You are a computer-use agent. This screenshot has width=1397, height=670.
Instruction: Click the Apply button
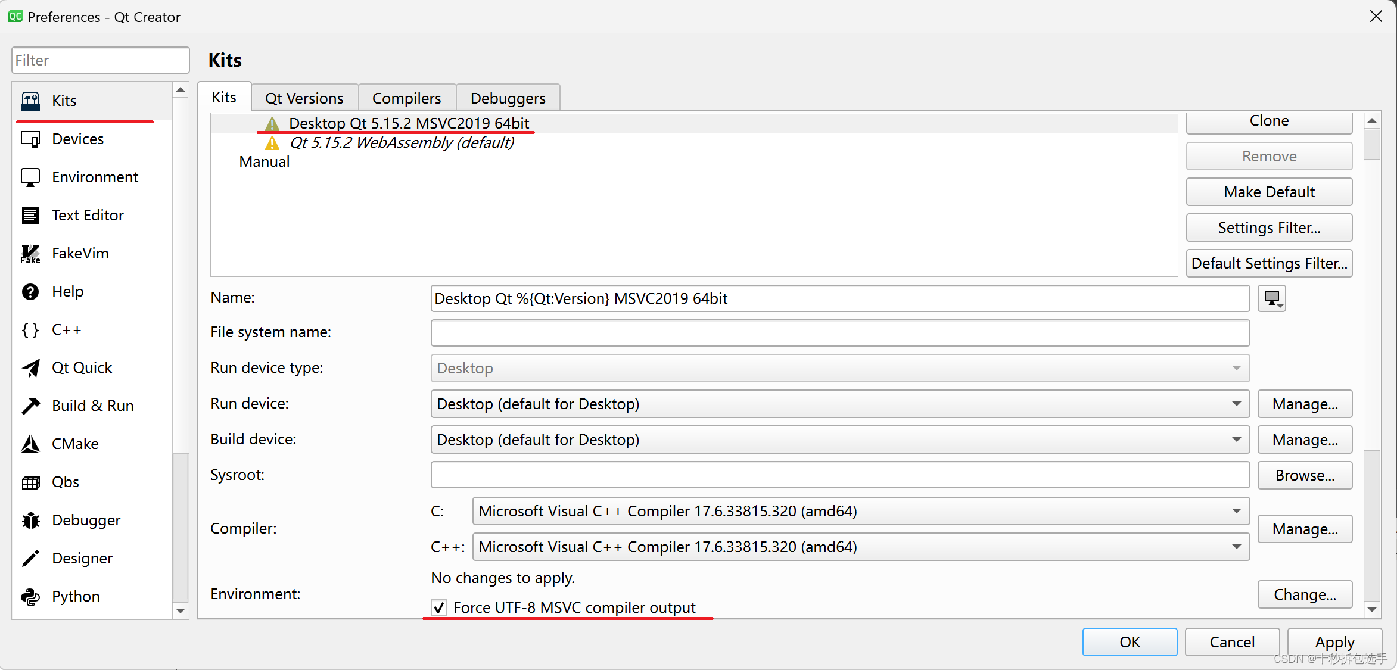click(1335, 642)
